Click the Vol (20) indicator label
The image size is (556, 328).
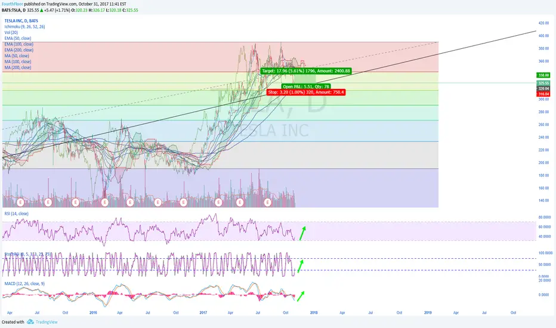11,33
